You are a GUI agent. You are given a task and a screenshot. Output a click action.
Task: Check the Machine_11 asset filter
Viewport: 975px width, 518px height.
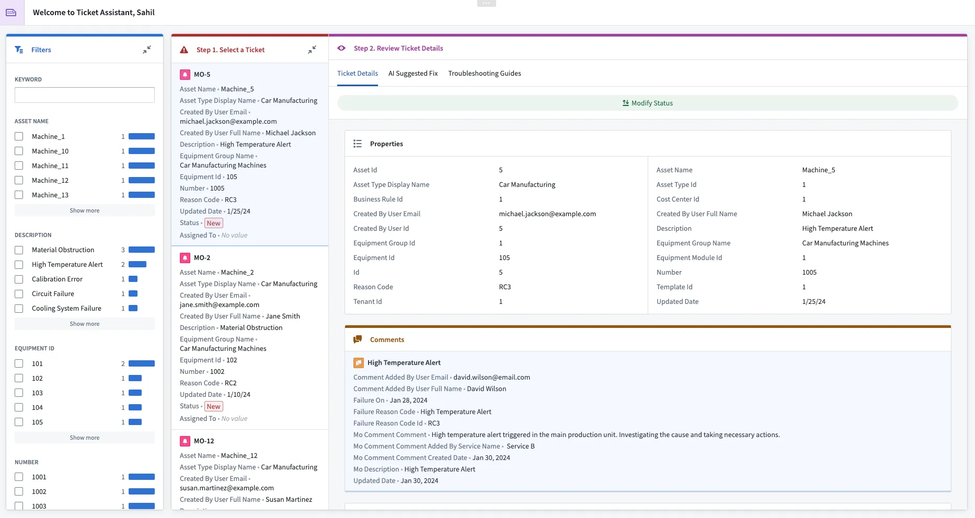pyautogui.click(x=19, y=166)
